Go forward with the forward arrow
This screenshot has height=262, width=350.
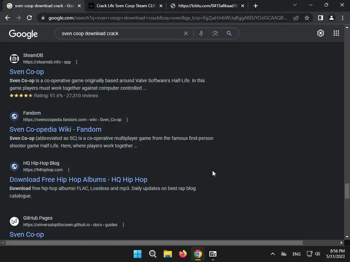point(18,18)
